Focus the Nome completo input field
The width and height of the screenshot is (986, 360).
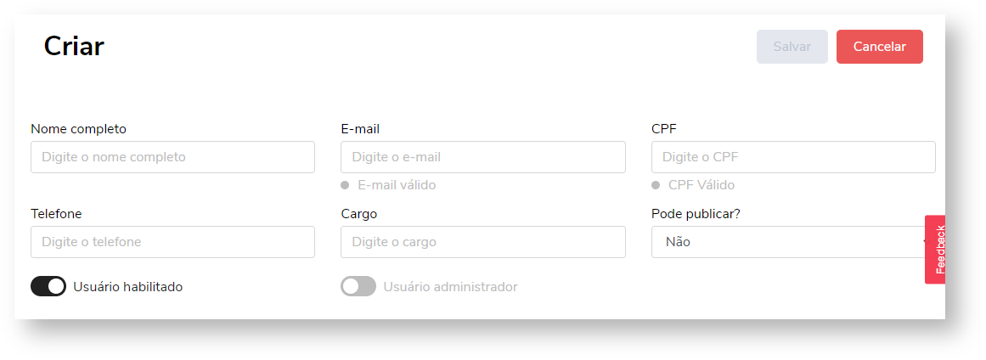pyautogui.click(x=172, y=157)
